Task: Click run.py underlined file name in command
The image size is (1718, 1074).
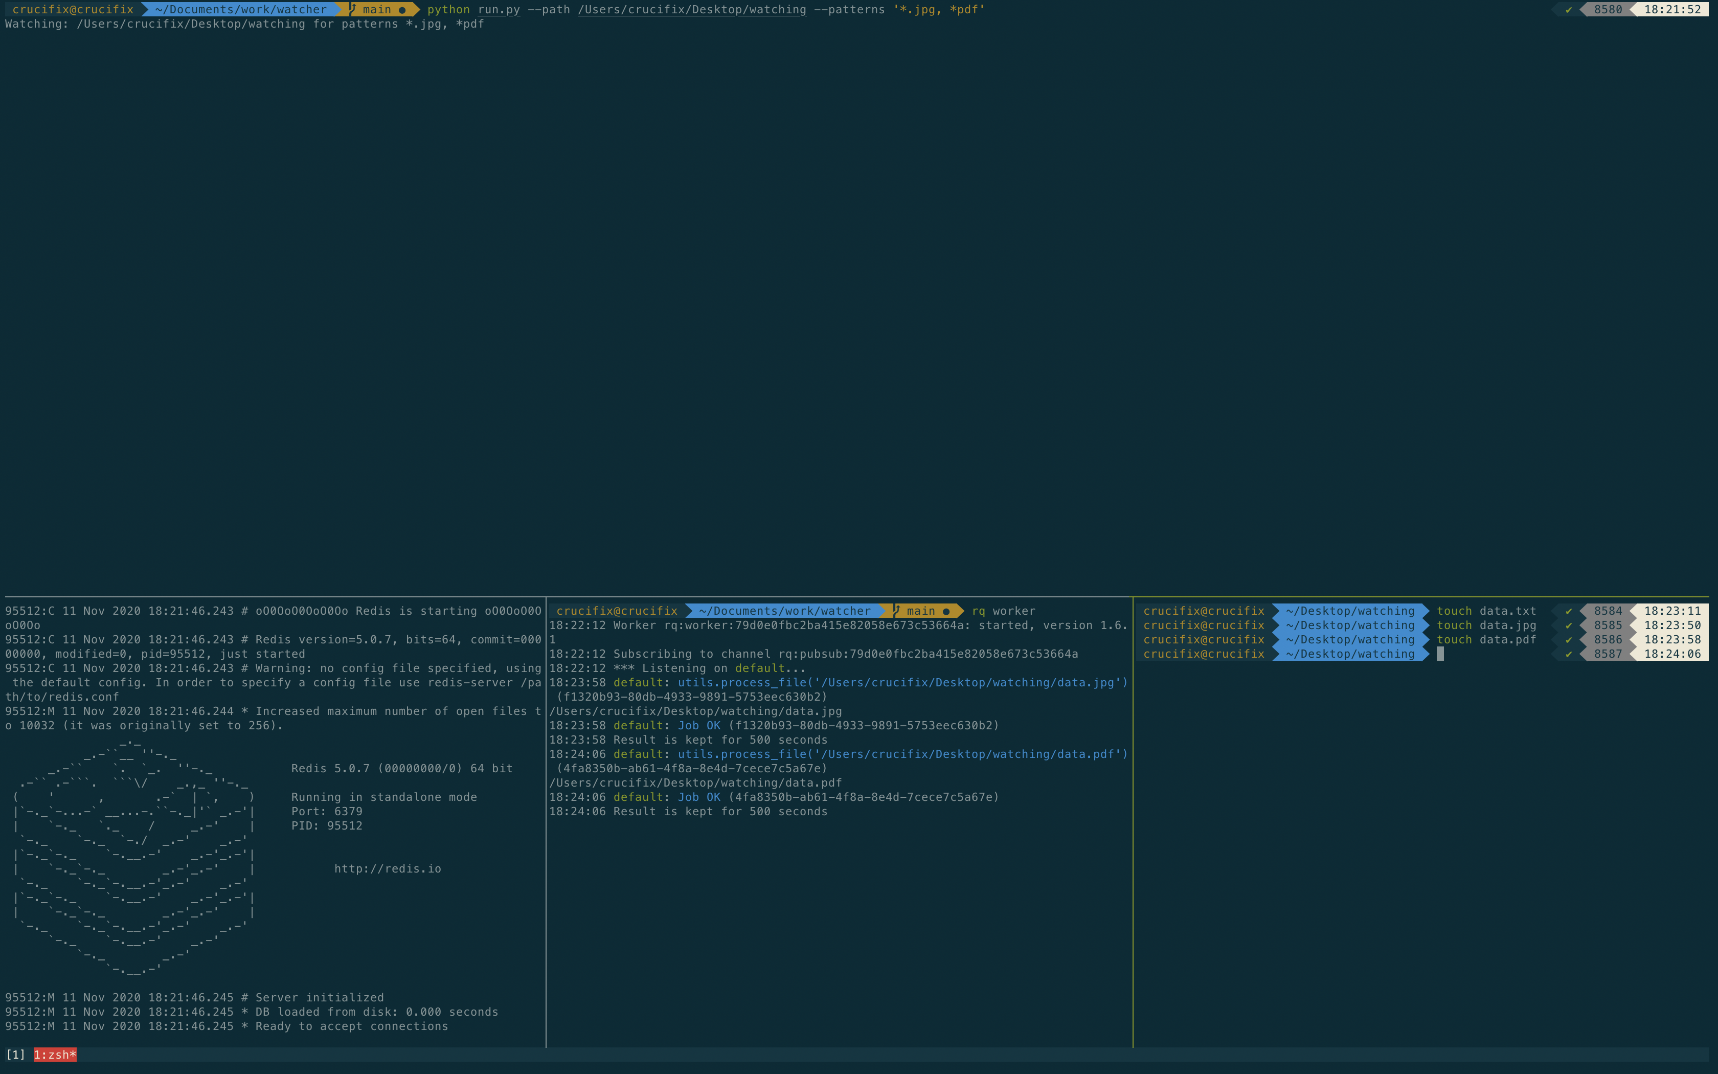Action: point(499,9)
